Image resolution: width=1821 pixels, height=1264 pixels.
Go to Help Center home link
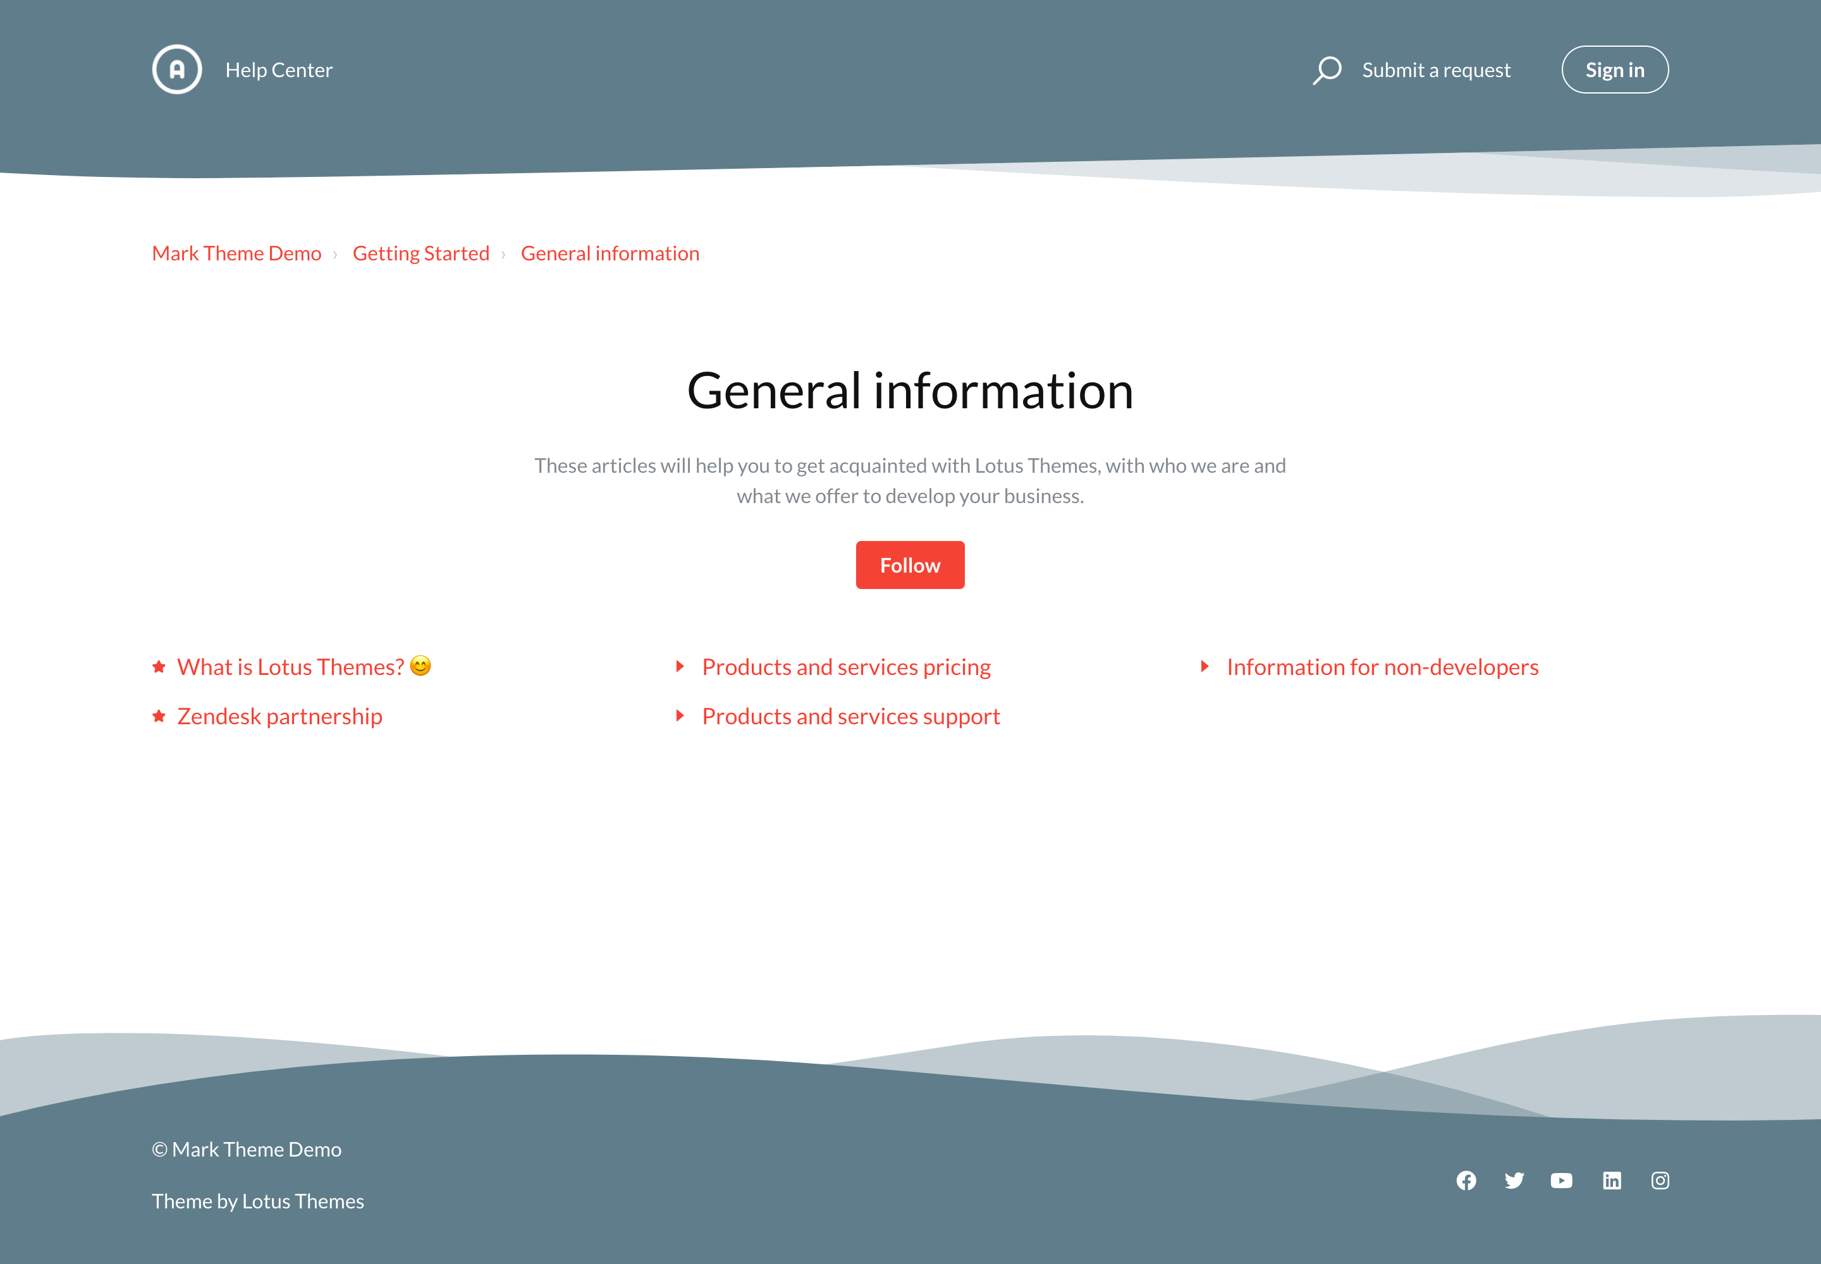278,70
